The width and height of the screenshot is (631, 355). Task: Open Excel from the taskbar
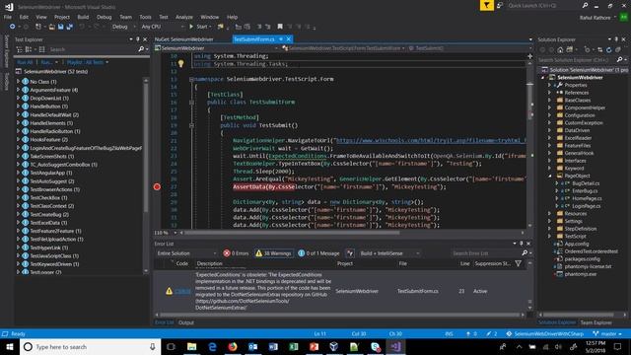coord(294,346)
